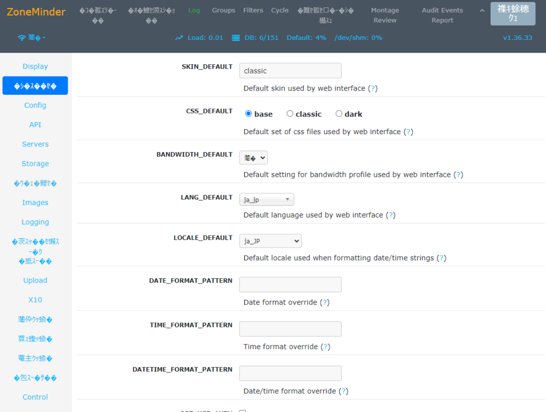The height and width of the screenshot is (412, 546).
Task: Collapse the header with the chevron icon
Action: click(482, 10)
